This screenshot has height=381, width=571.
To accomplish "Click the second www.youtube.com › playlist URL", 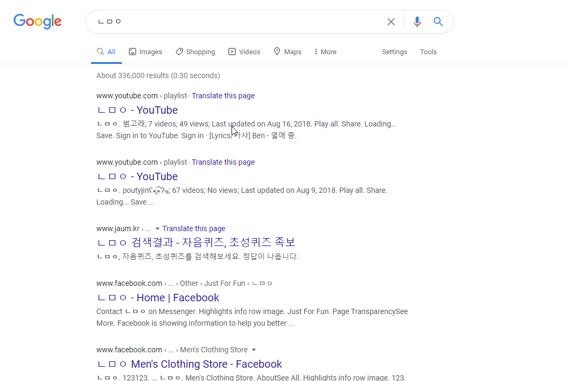I will [142, 163].
